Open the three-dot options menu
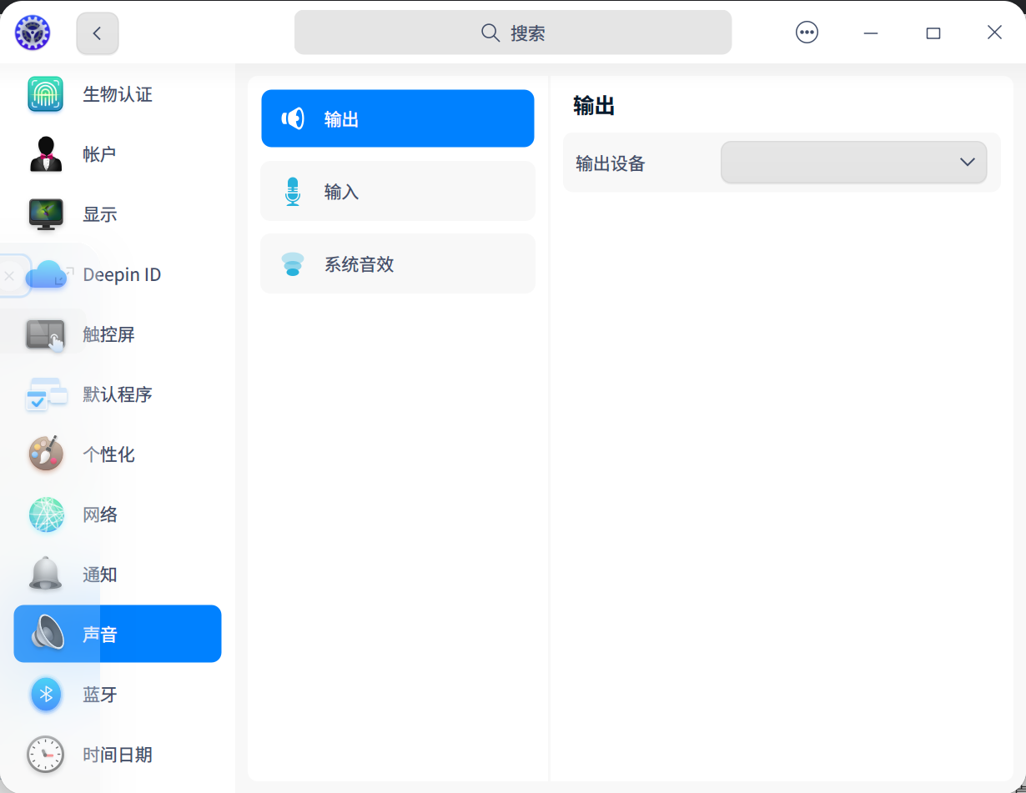Viewport: 1026px width, 793px height. [x=807, y=33]
